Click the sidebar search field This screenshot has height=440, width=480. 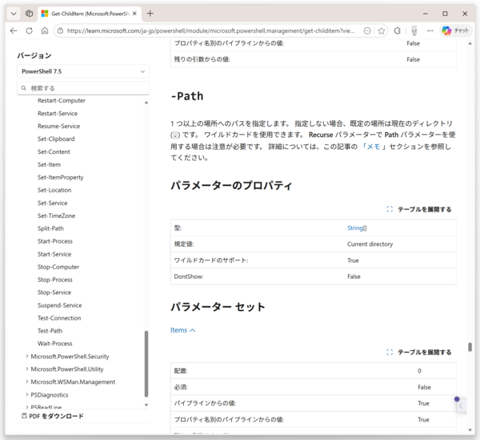click(83, 88)
